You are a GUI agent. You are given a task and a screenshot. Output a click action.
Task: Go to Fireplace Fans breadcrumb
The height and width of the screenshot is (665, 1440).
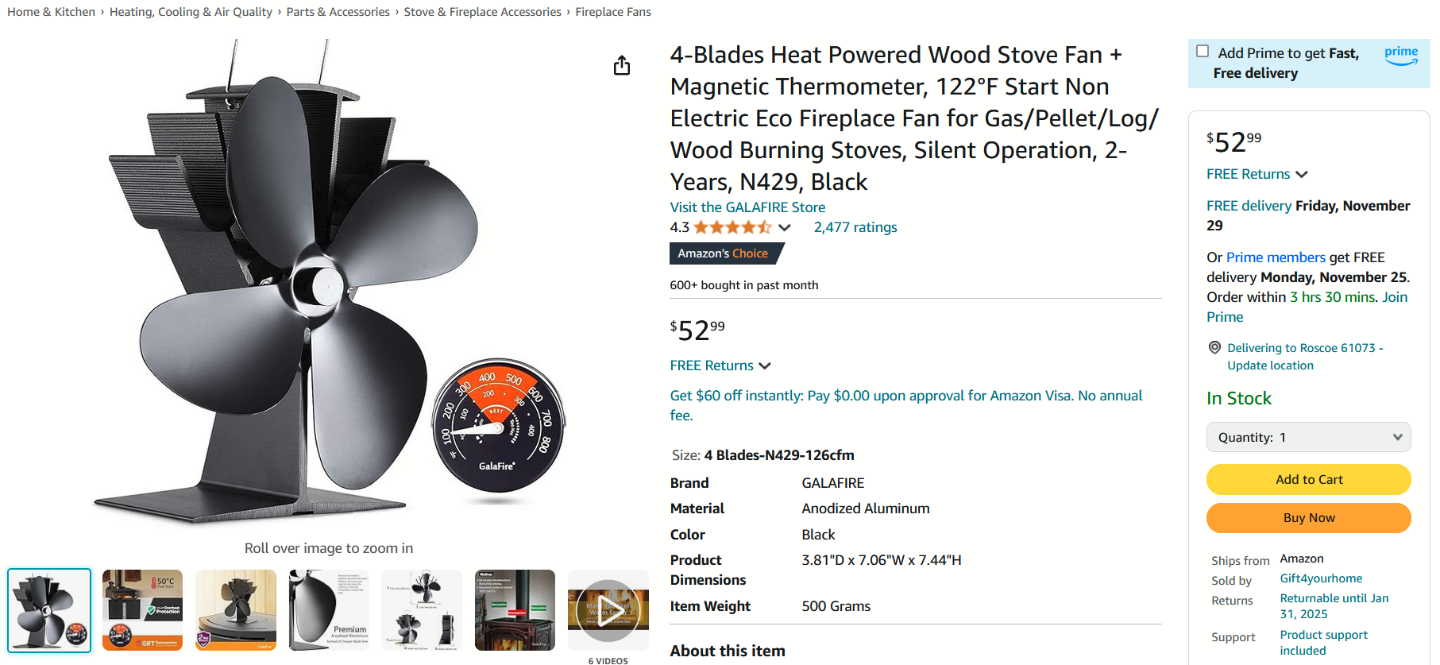coord(612,12)
